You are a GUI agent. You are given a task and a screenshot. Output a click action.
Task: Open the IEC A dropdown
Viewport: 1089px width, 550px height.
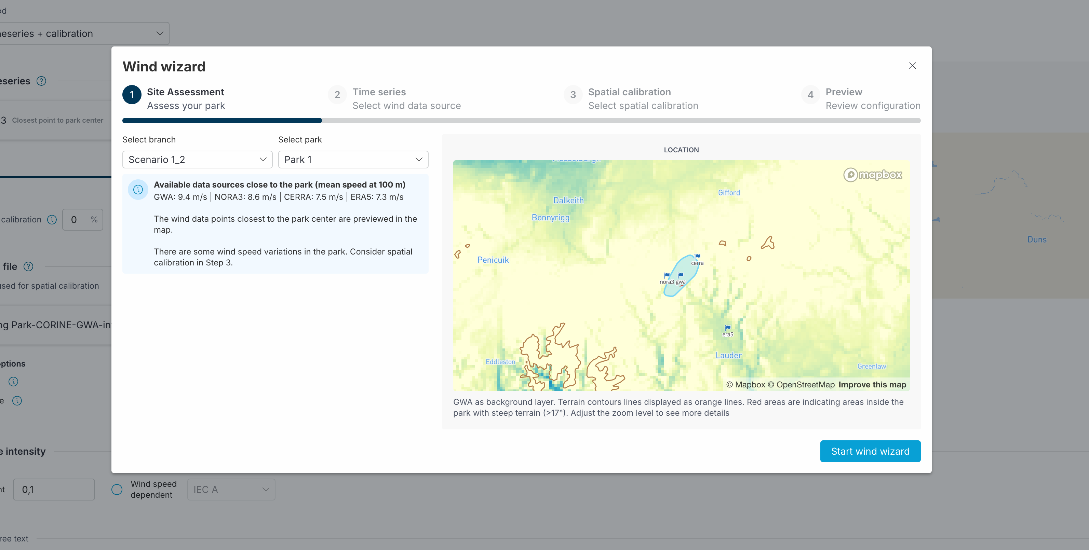(231, 490)
